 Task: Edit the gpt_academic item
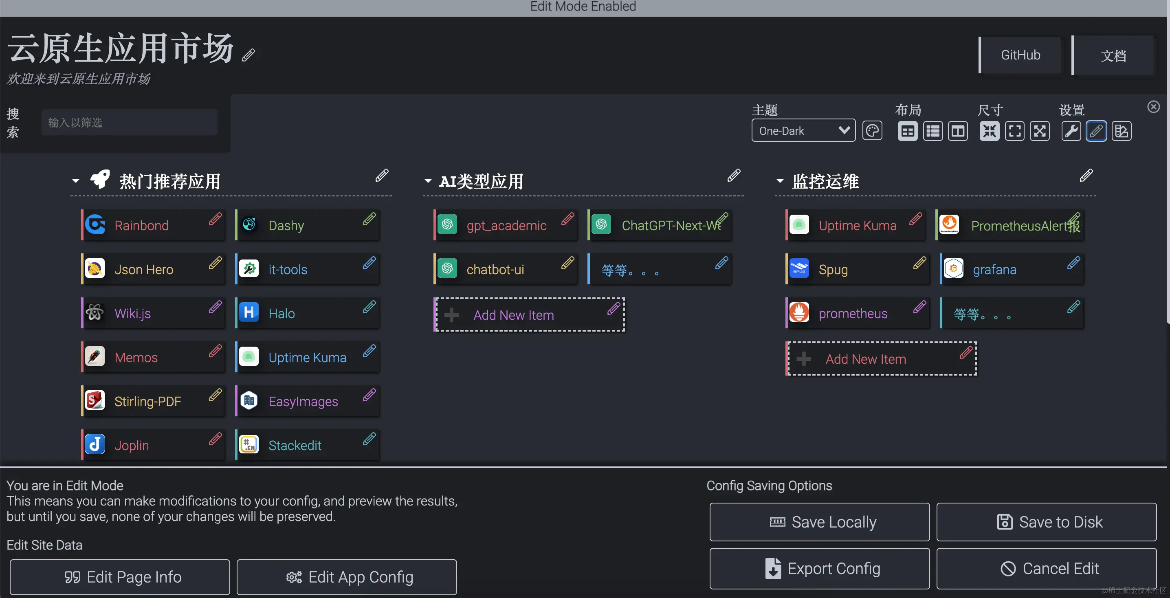point(568,219)
